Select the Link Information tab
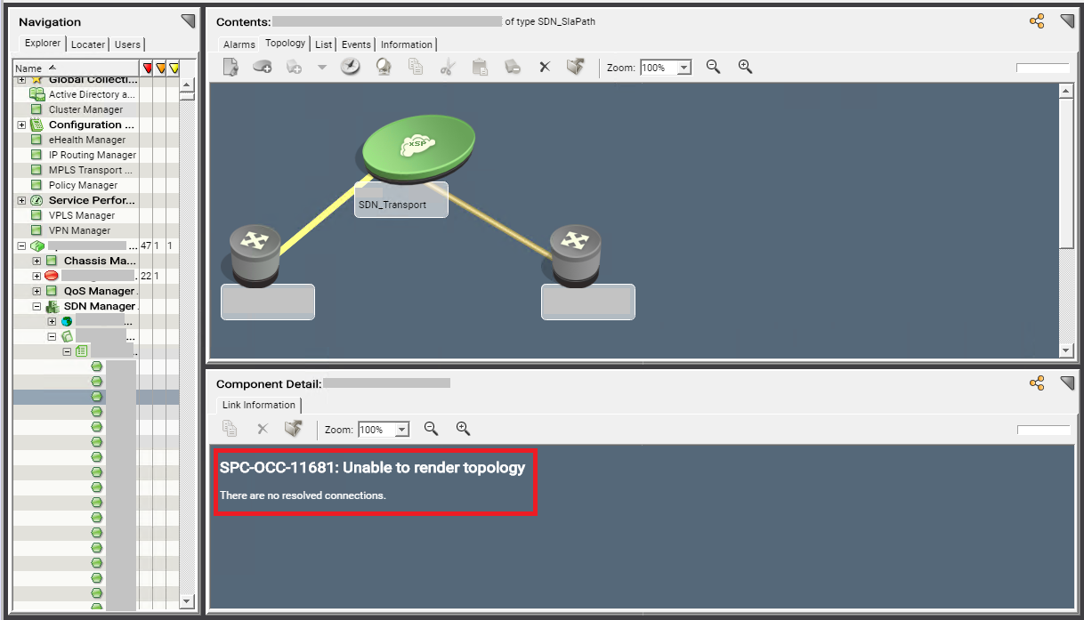This screenshot has width=1084, height=620. pos(259,405)
